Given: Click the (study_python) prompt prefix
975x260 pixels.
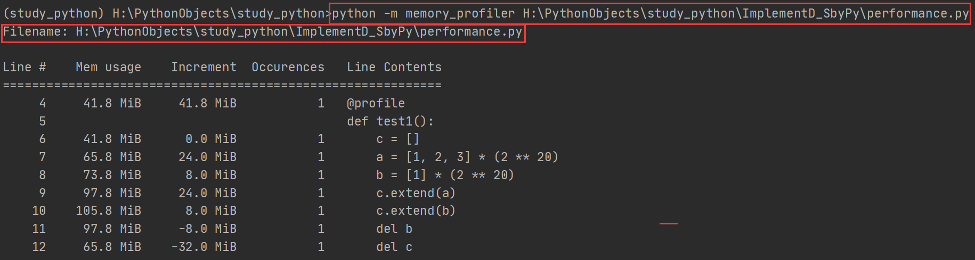Looking at the screenshot, I should [53, 13].
